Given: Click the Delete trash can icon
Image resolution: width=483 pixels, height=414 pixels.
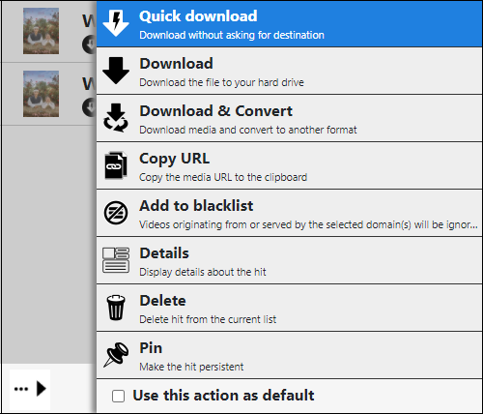Looking at the screenshot, I should [x=116, y=308].
